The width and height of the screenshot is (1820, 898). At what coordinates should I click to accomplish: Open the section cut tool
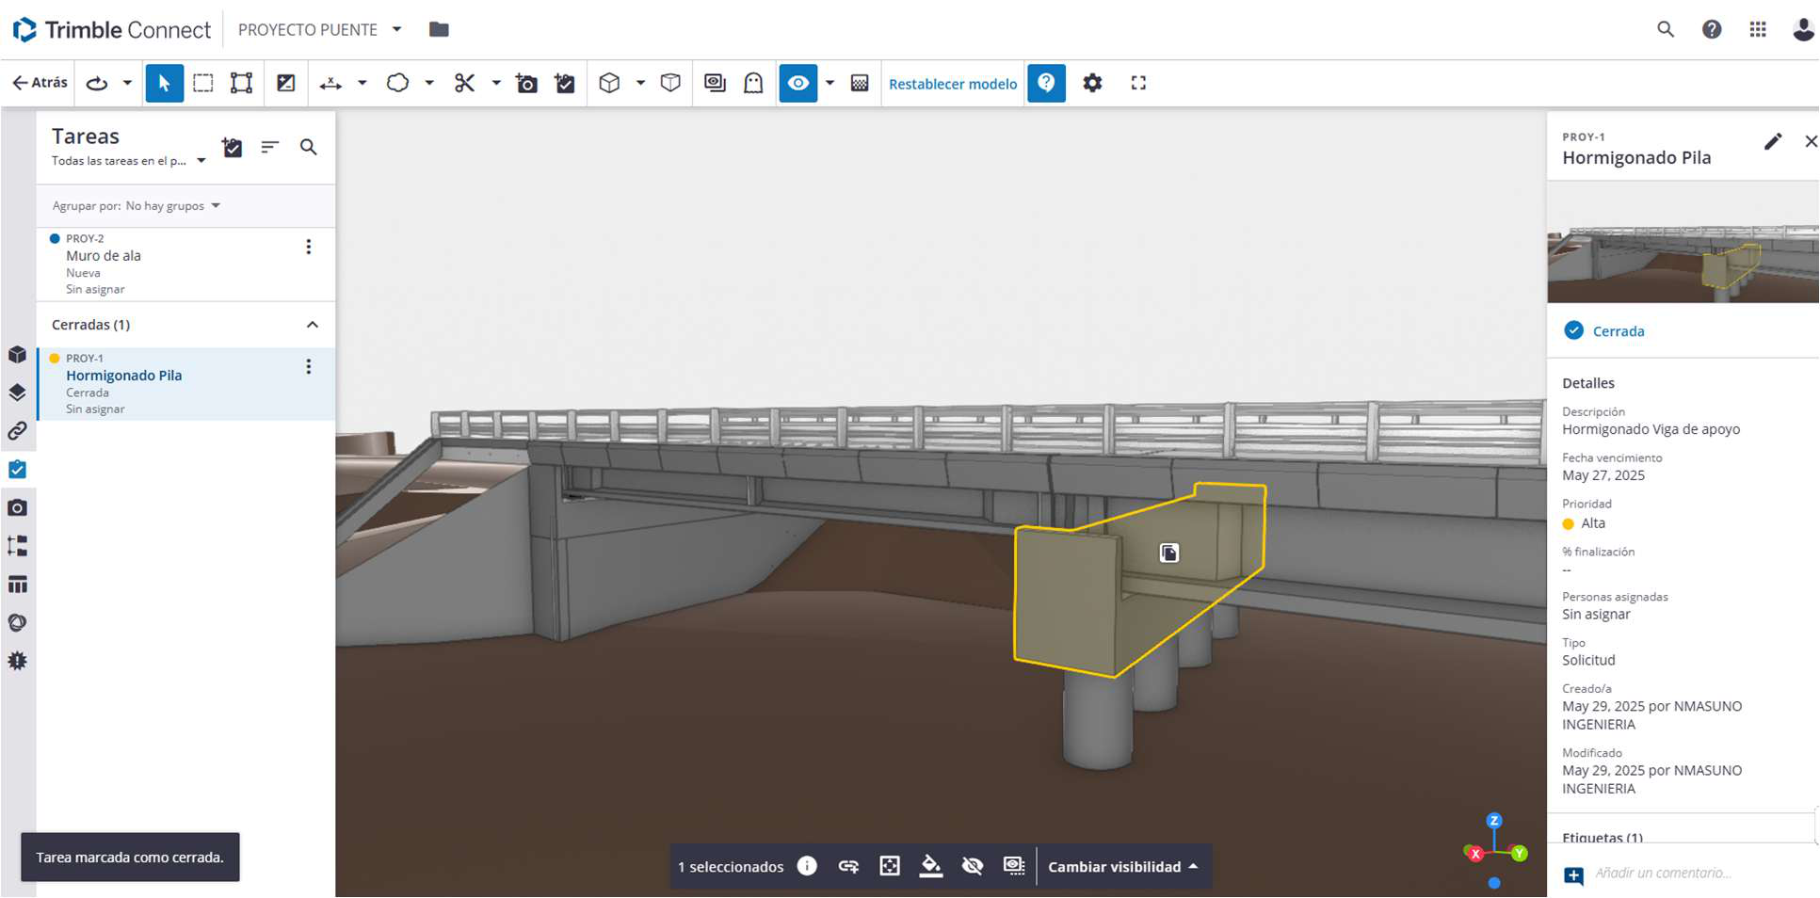[463, 83]
